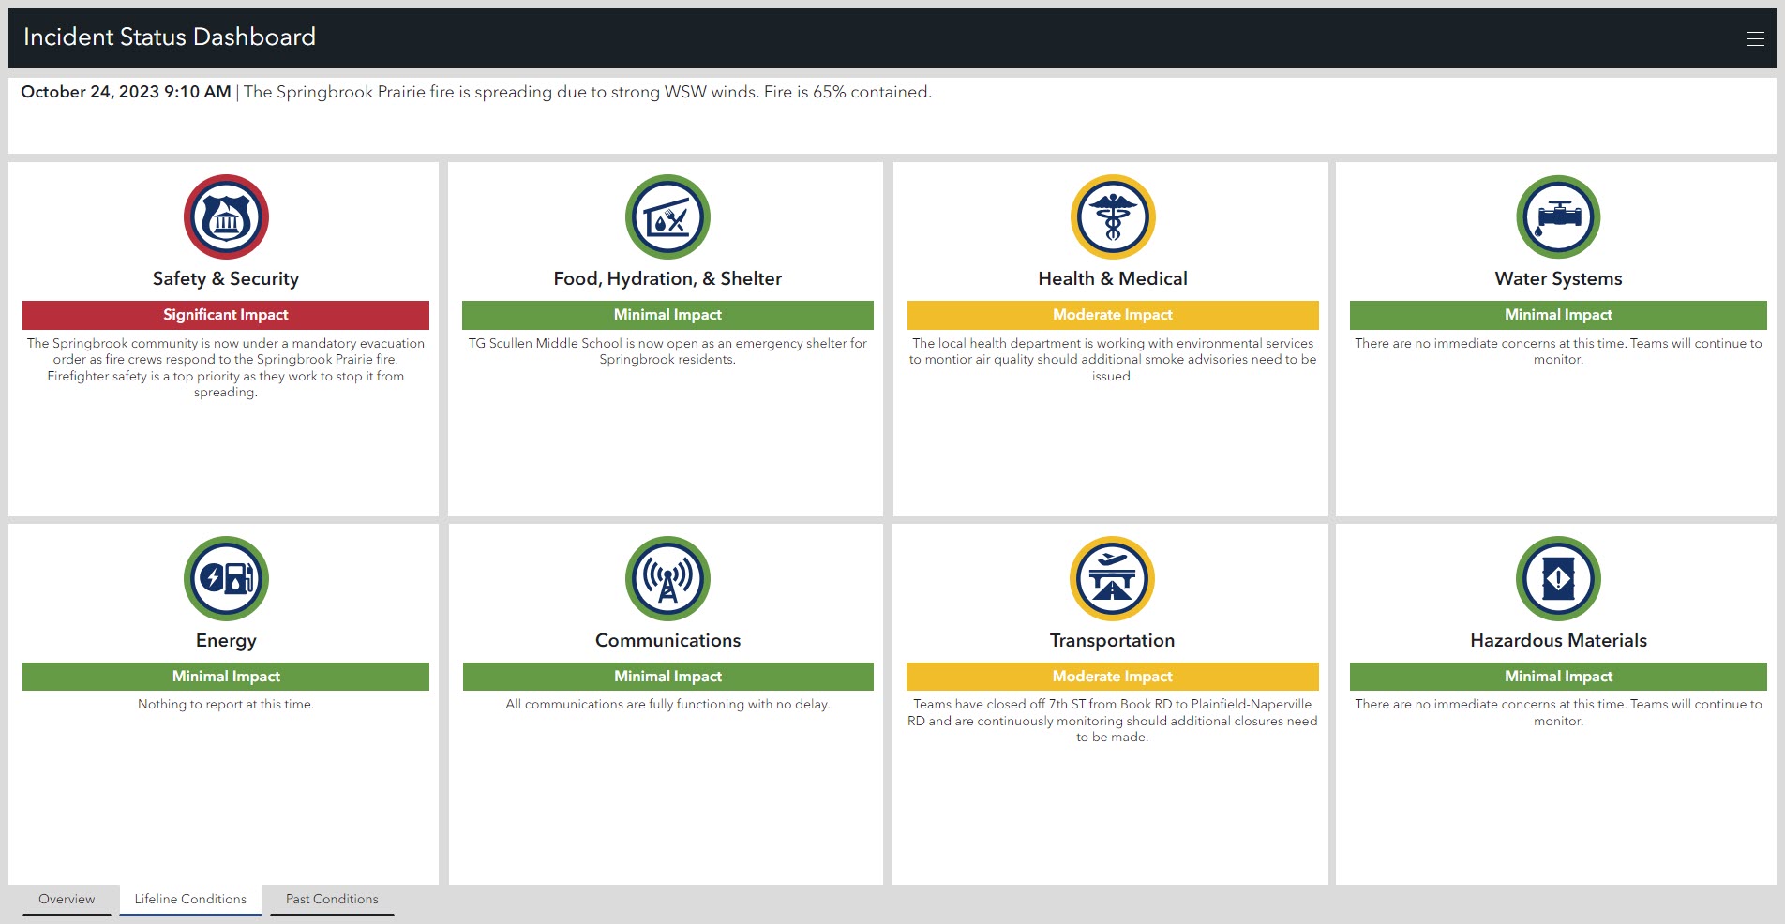Click the Incident Status Dashboard title
1785x924 pixels.
[x=169, y=37]
